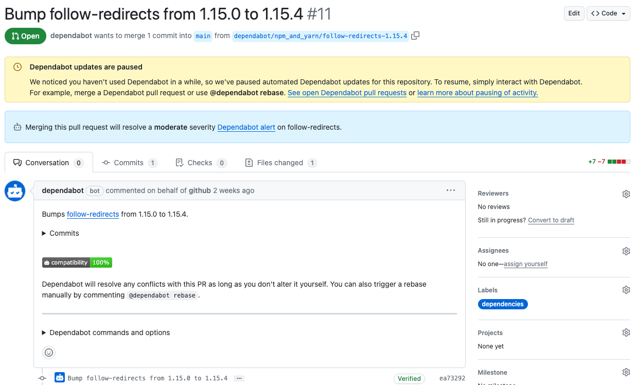Open the comment options kebab menu
This screenshot has width=636, height=385.
[x=451, y=190]
